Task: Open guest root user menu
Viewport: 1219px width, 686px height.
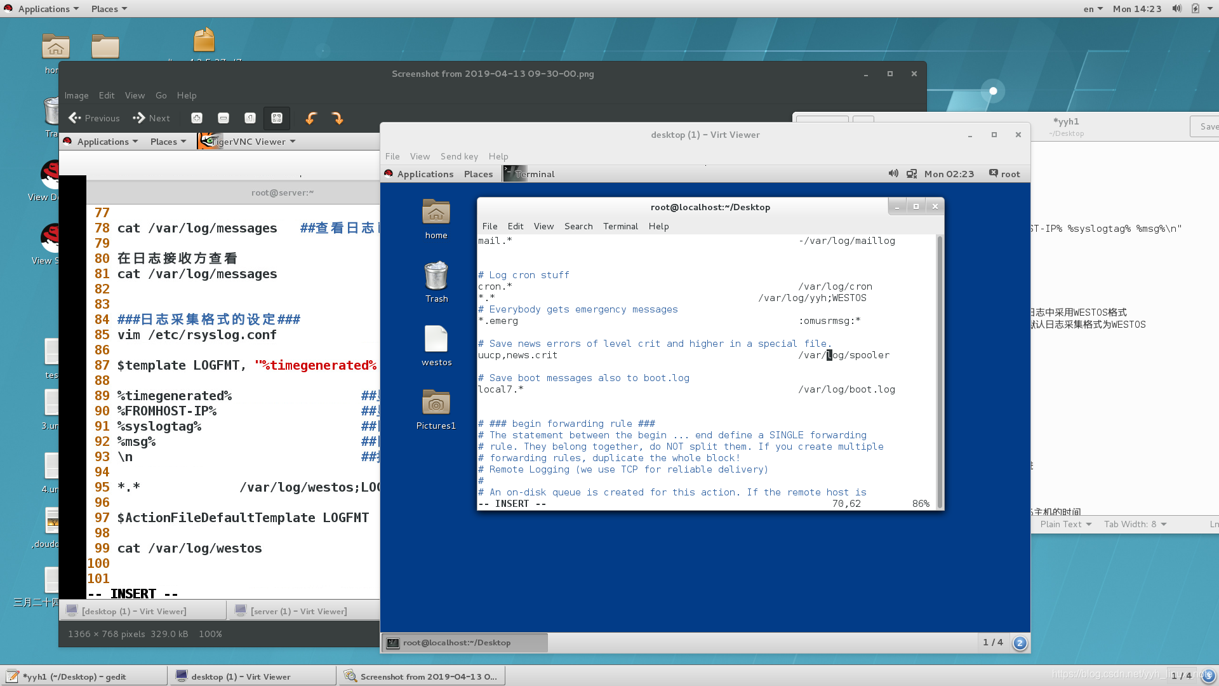Action: [x=1004, y=174]
